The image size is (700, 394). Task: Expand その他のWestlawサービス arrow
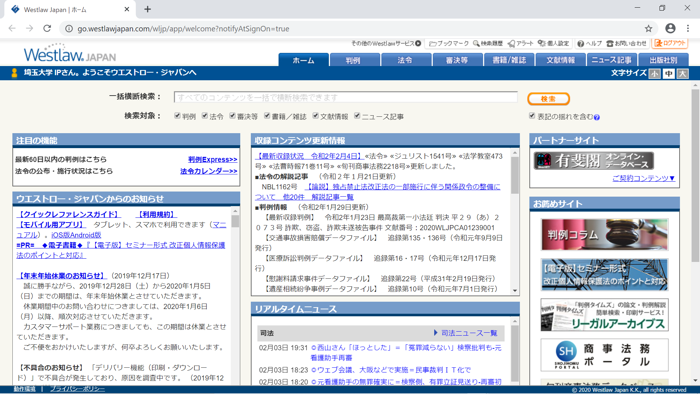point(418,43)
